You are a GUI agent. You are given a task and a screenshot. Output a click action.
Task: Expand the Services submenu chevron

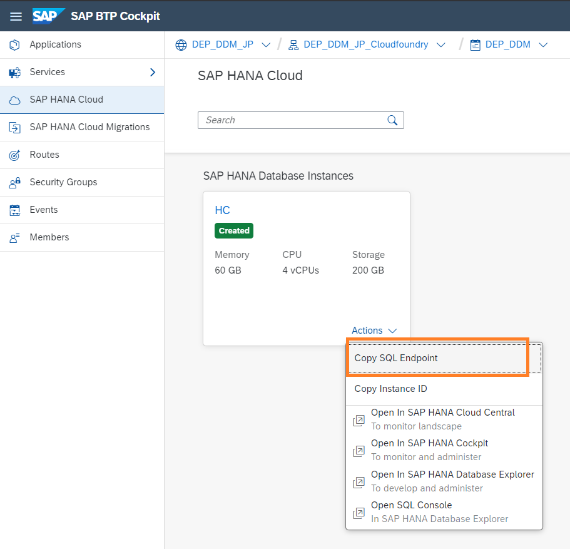153,73
